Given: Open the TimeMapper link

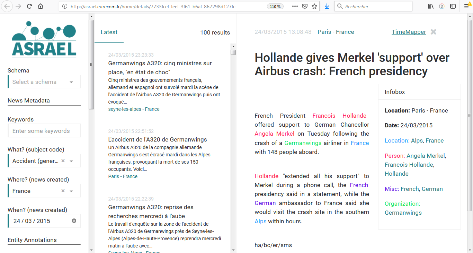Looking at the screenshot, I should point(409,32).
